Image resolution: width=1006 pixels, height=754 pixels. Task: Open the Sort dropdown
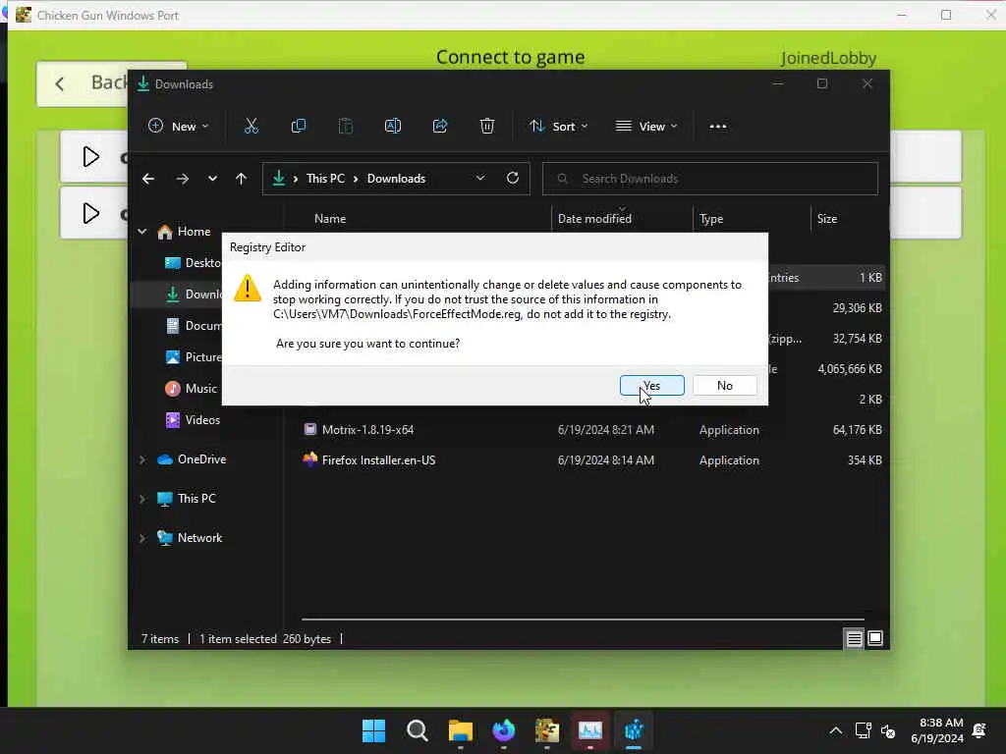558,127
